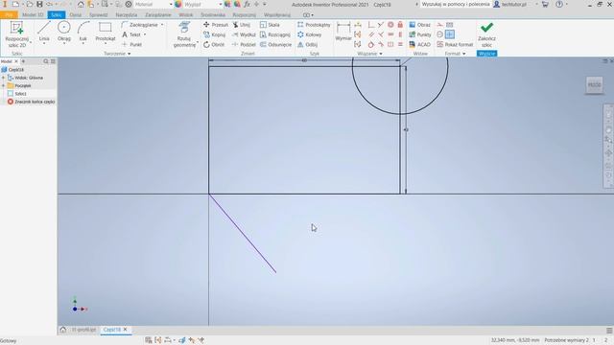Screen dimensions: 614x345
Task: Insert an Obraz image
Action: [x=420, y=25]
